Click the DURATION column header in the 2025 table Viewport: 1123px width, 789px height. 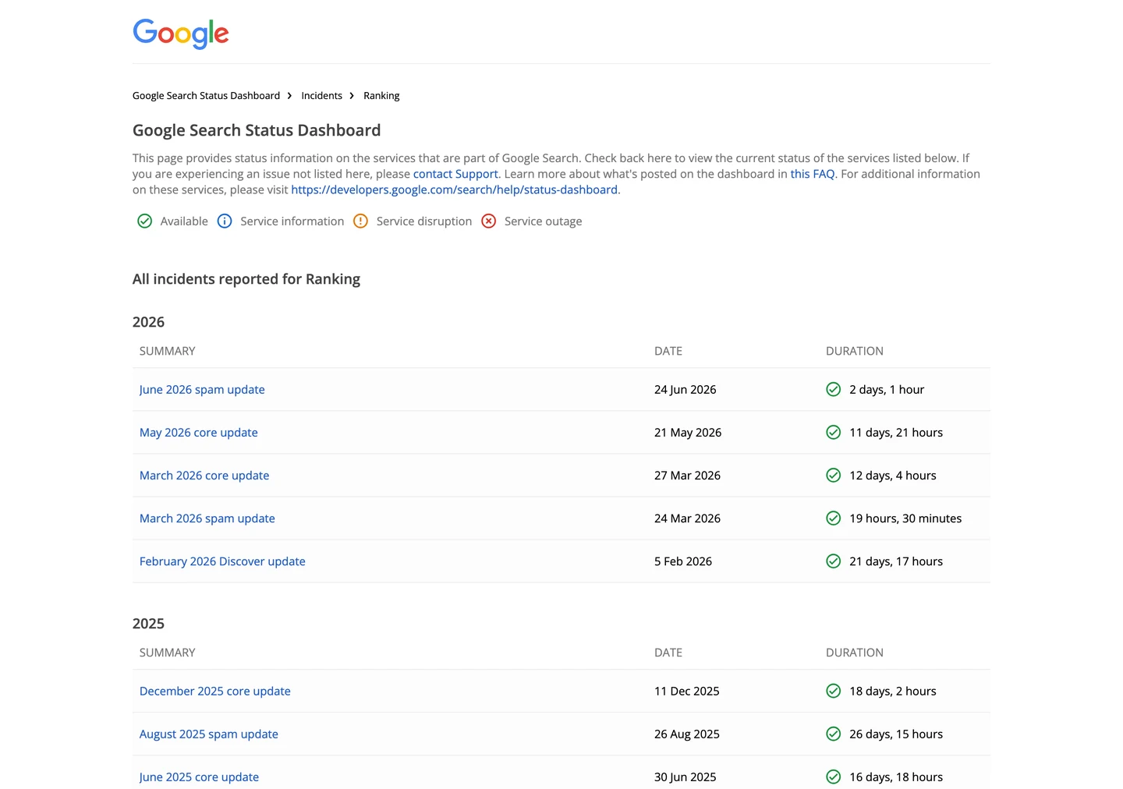(855, 653)
